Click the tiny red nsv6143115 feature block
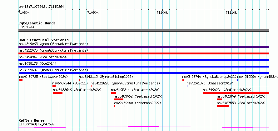Screen dimensions: 278x131 click(80, 80)
